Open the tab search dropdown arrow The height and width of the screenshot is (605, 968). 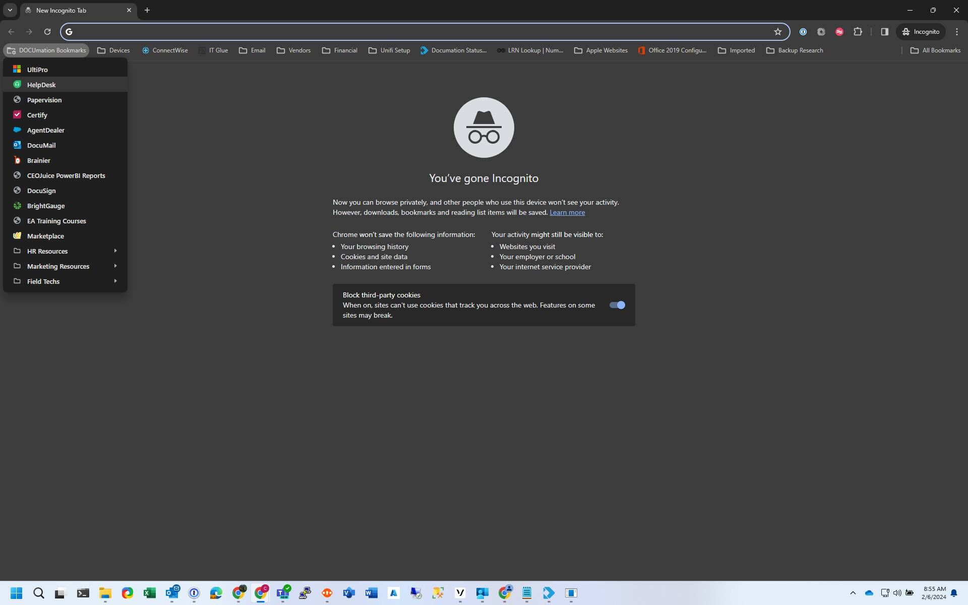[10, 10]
